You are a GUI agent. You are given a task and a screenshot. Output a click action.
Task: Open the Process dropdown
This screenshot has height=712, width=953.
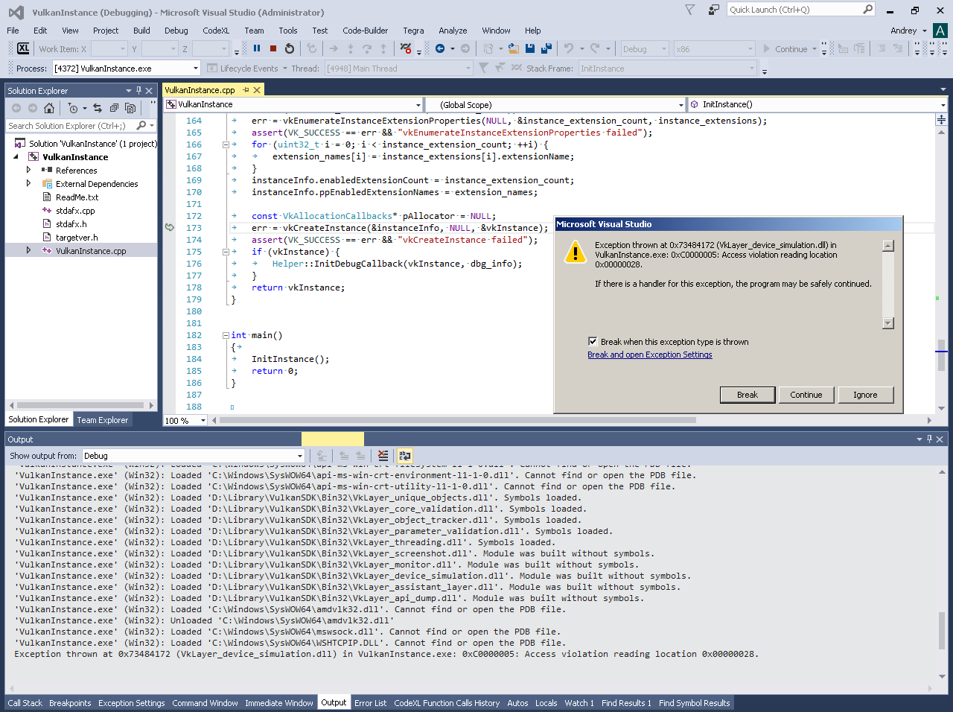pyautogui.click(x=196, y=69)
